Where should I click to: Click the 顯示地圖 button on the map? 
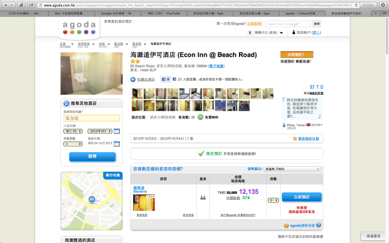coord(113,175)
